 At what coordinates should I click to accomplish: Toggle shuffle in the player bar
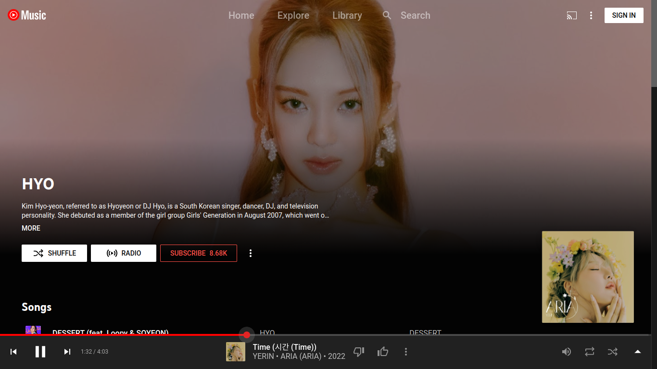click(613, 352)
